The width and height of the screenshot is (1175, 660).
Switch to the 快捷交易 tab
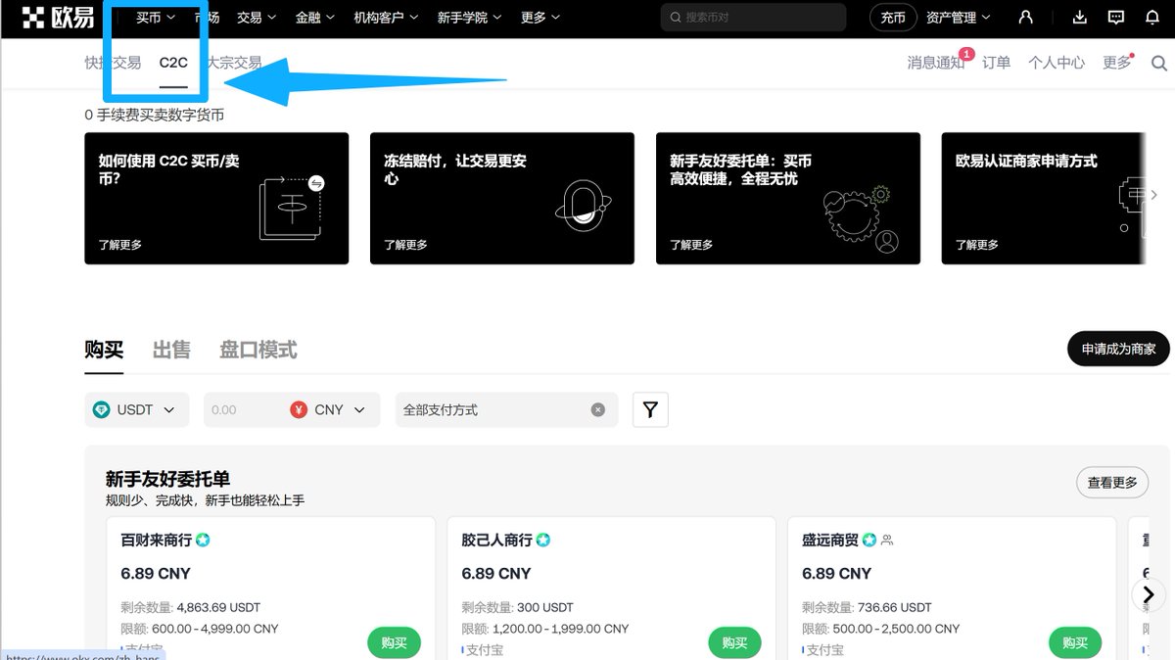(x=113, y=63)
